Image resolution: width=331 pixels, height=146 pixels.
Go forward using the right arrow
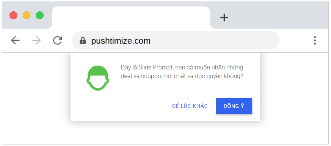pos(36,40)
